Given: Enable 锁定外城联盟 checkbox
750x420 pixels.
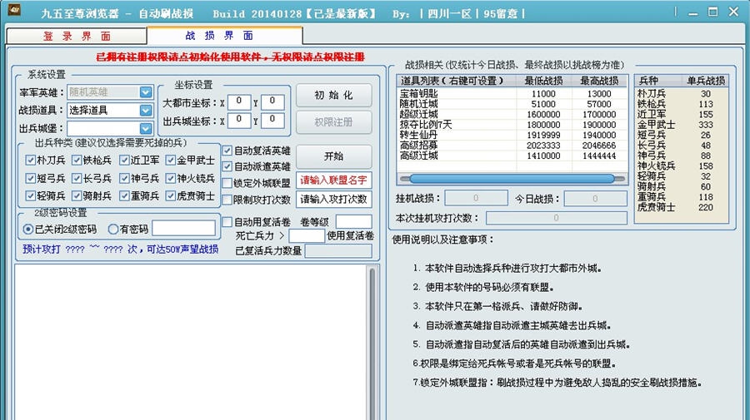Looking at the screenshot, I should tap(227, 183).
